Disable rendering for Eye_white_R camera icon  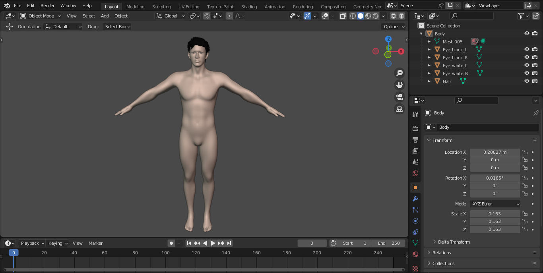535,73
